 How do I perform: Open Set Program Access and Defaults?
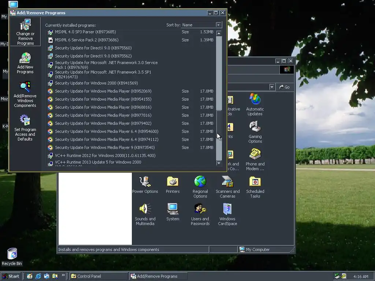pyautogui.click(x=25, y=128)
